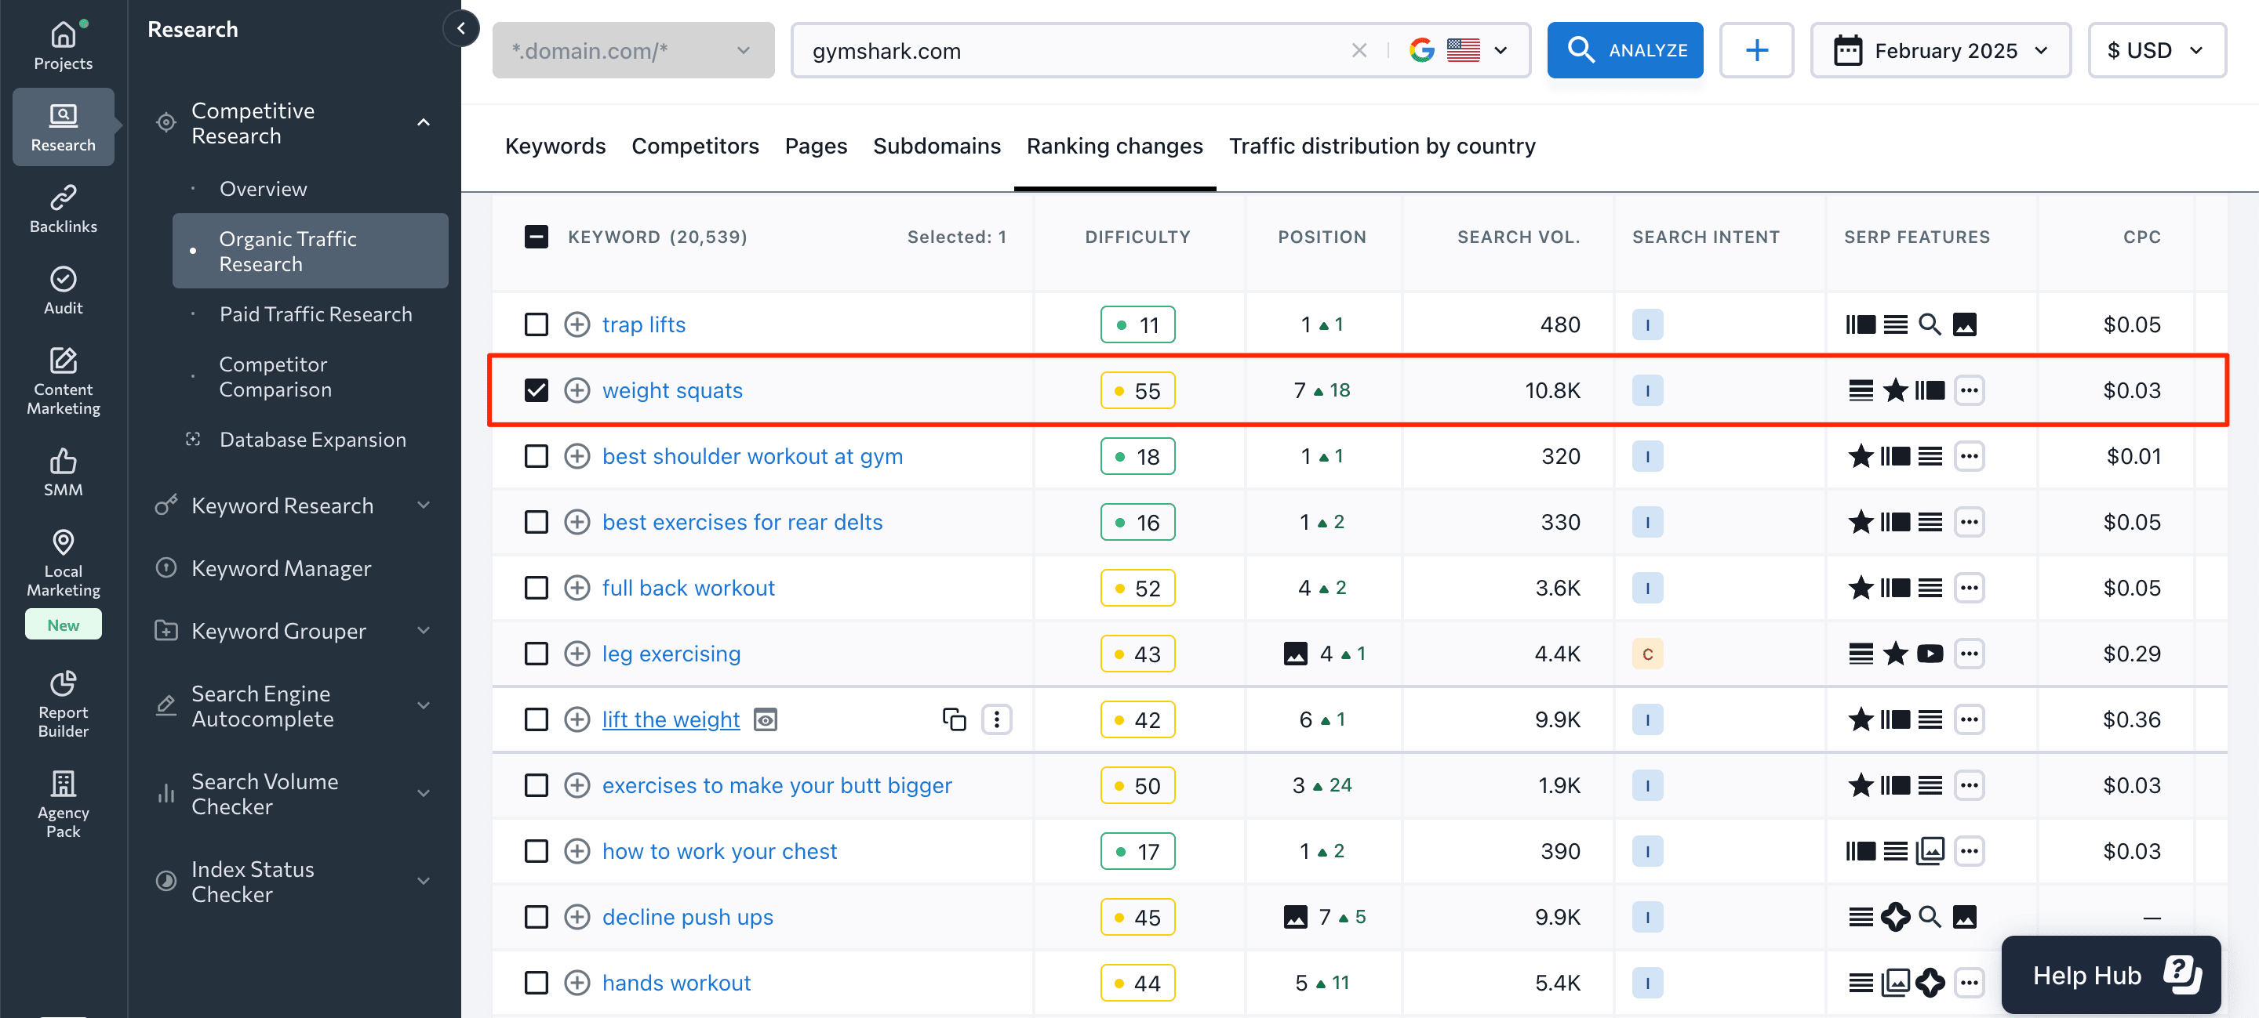Open the 'hands workout' keyword link
Image resolution: width=2259 pixels, height=1018 pixels.
pos(676,983)
